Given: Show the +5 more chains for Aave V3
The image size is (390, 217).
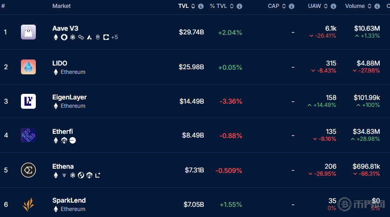Looking at the screenshot, I should click(114, 37).
